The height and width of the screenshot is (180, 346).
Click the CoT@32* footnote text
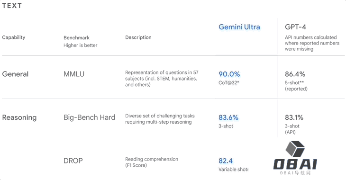(229, 83)
